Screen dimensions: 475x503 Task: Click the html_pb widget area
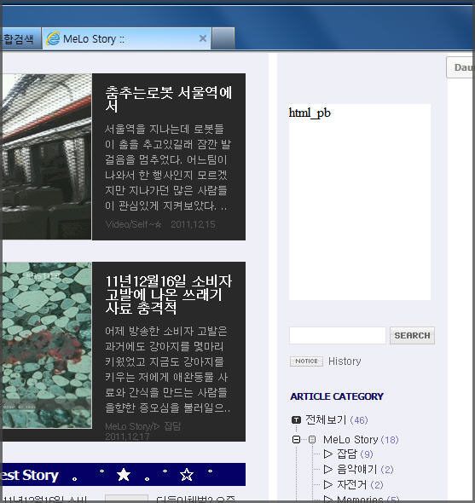[360, 202]
